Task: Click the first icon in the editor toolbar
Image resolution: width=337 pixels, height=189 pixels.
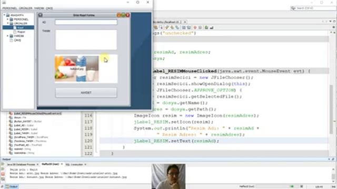Action: 156,27
